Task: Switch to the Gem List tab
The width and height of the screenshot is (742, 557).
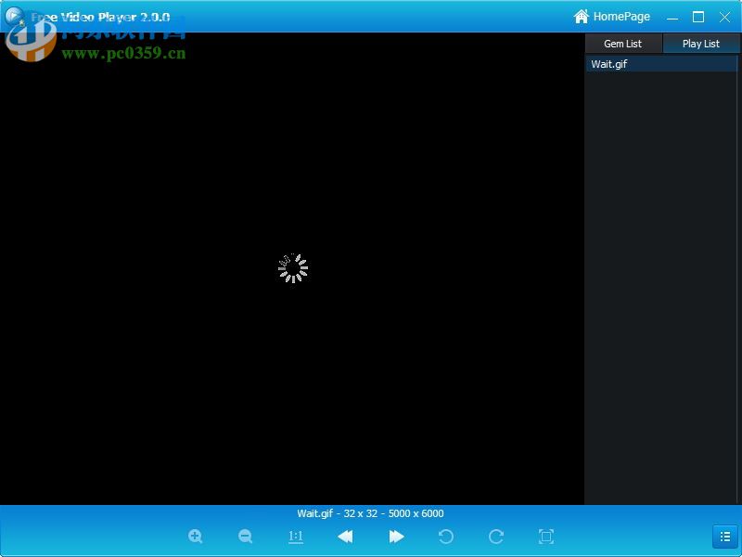Action: pyautogui.click(x=622, y=43)
